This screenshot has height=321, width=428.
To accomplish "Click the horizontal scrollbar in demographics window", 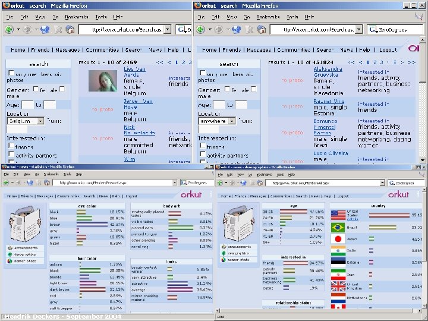I will click(x=317, y=311).
